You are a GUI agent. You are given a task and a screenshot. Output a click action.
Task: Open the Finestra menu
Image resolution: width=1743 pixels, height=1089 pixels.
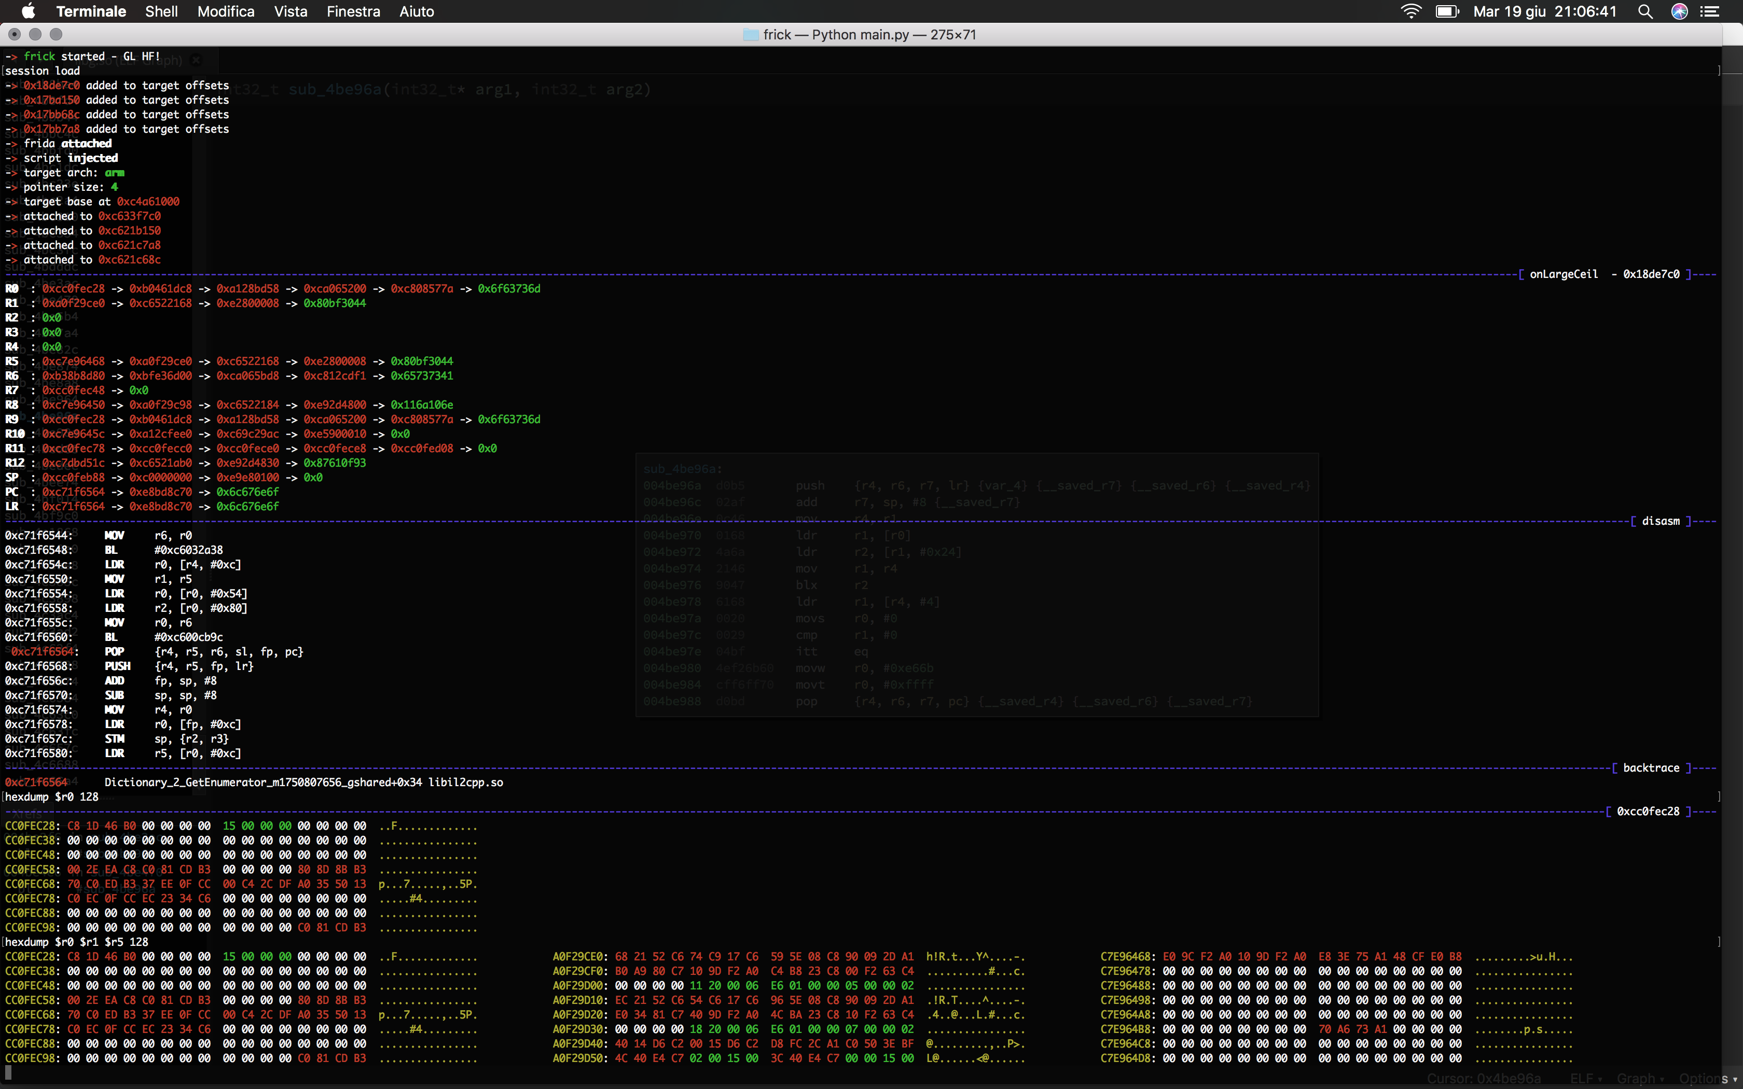coord(353,11)
